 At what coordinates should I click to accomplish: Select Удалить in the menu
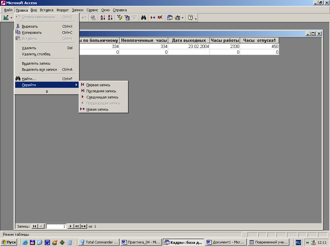point(47,48)
